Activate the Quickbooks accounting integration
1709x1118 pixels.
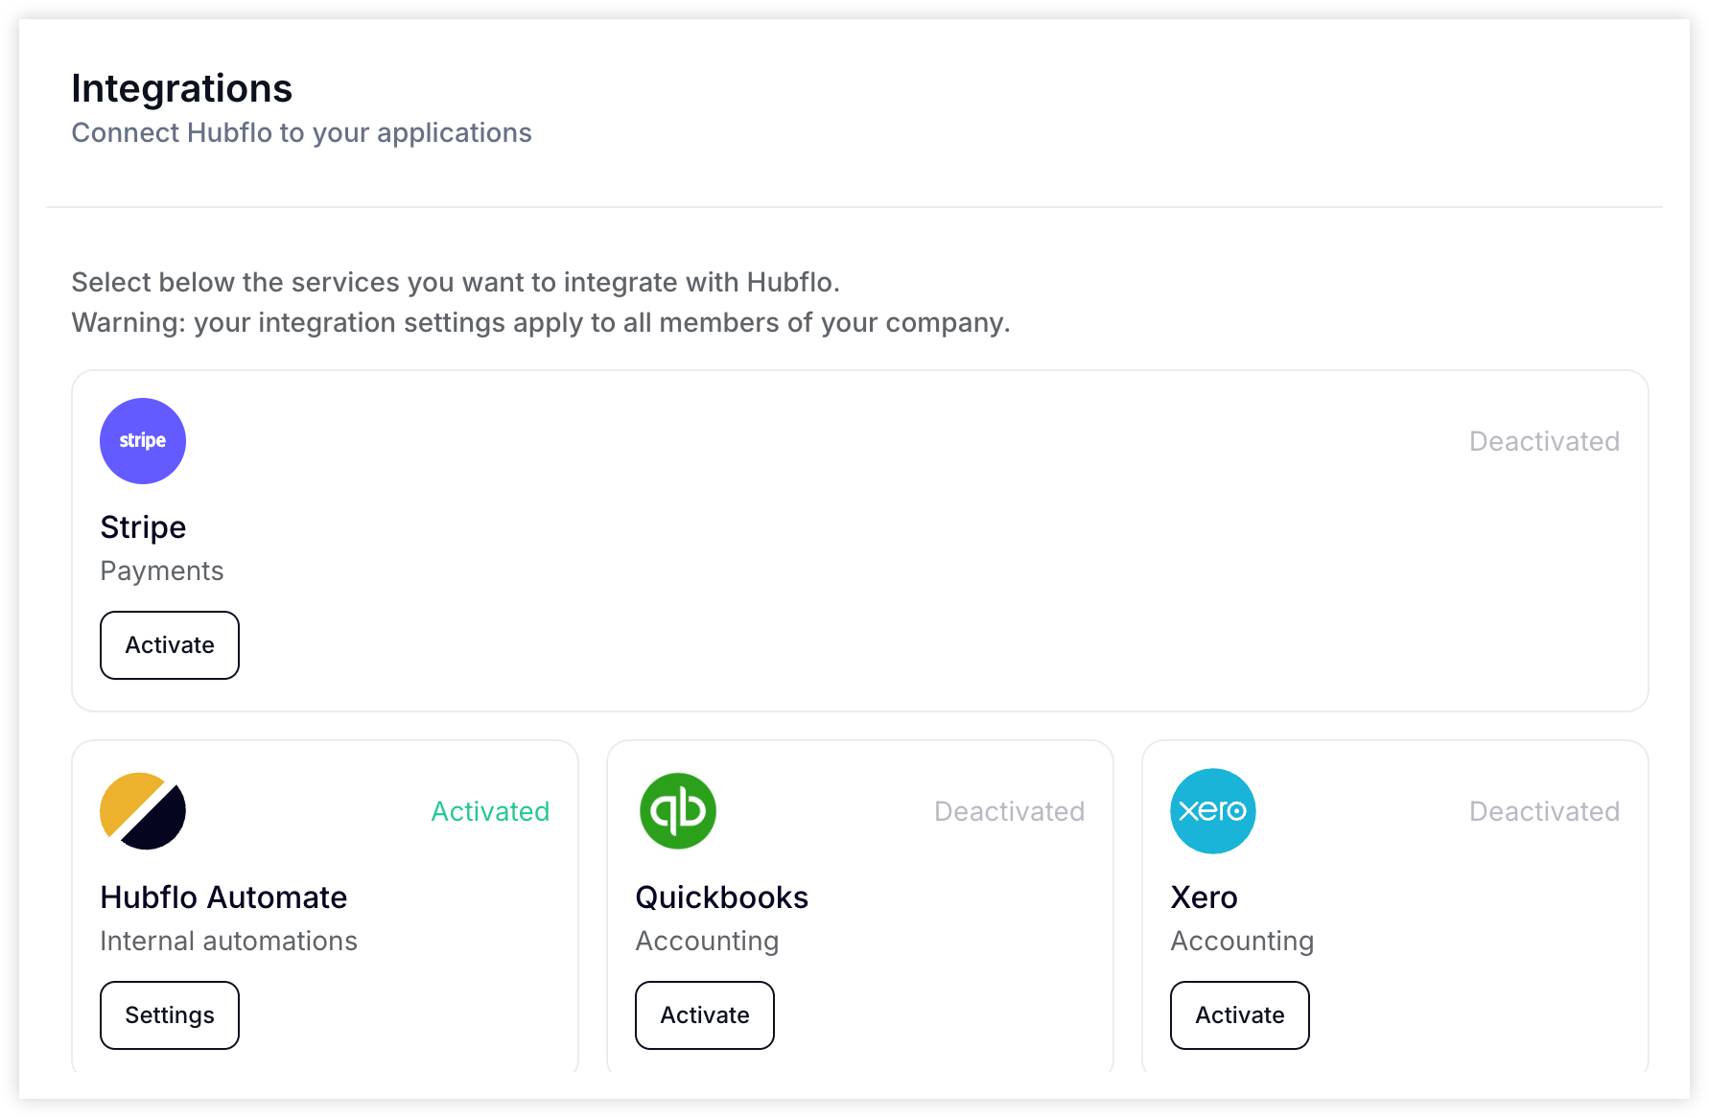705,1015
